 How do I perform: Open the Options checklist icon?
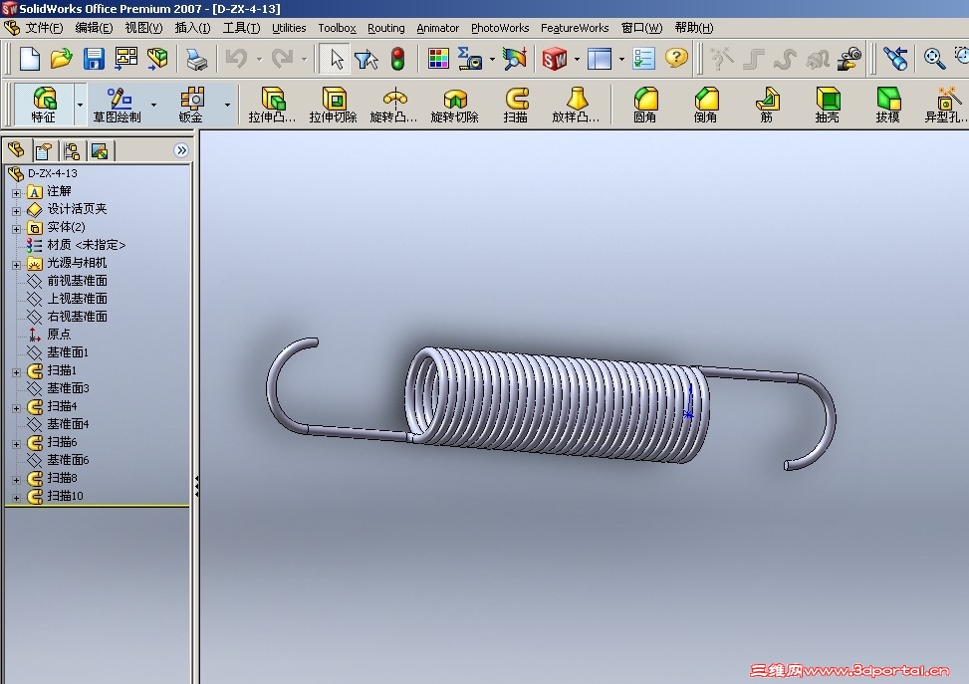pyautogui.click(x=644, y=60)
